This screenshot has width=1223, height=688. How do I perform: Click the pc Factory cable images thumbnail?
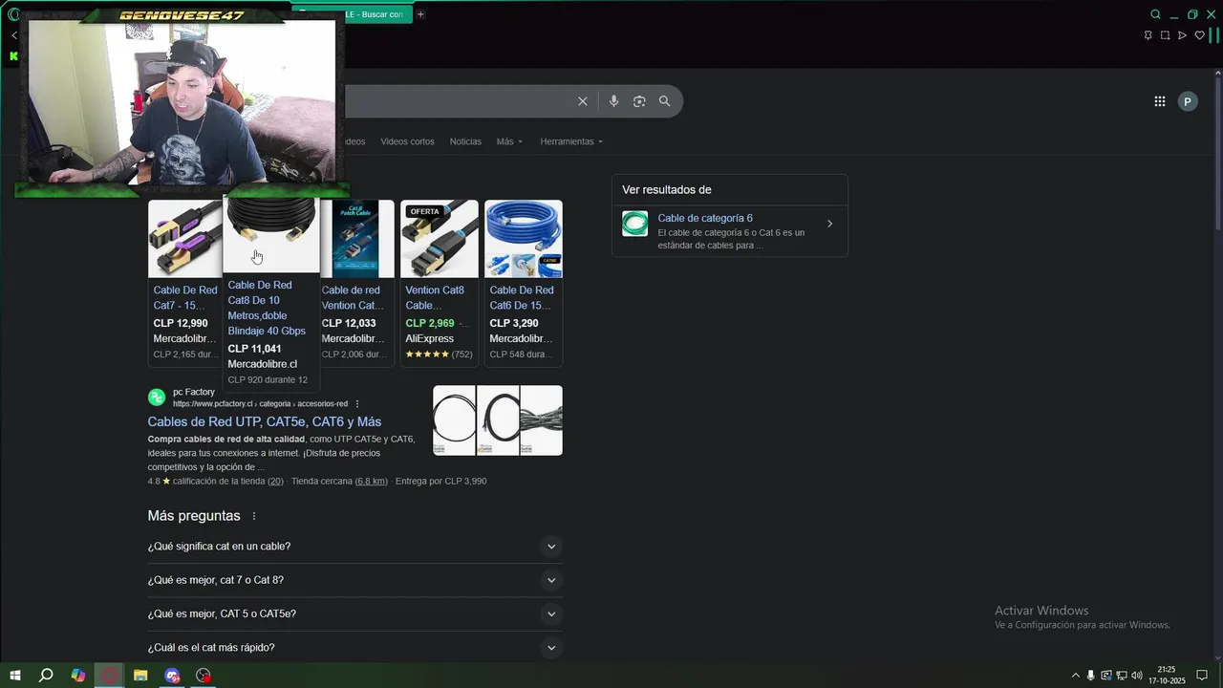pos(498,420)
